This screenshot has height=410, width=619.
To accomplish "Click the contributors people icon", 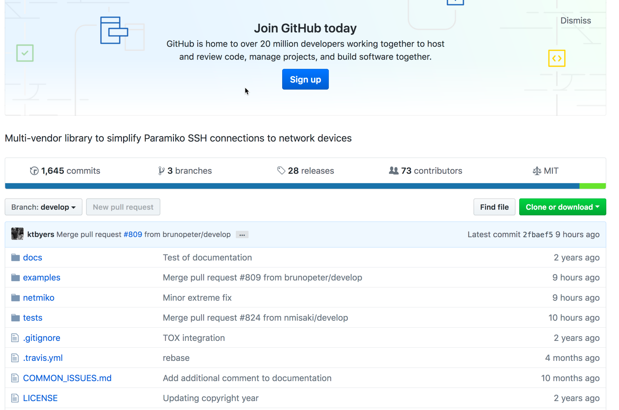I will pos(394,171).
